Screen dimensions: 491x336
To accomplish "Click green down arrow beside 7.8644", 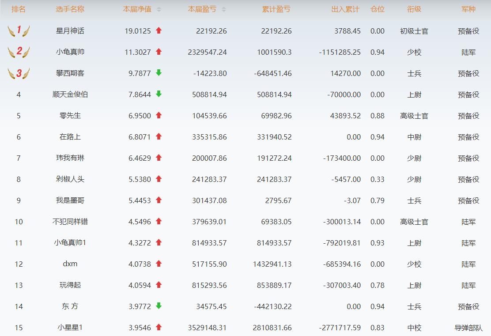I will [159, 94].
